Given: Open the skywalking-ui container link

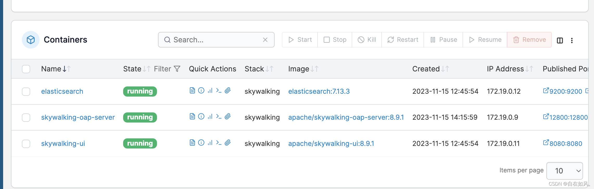Looking at the screenshot, I should point(63,144).
